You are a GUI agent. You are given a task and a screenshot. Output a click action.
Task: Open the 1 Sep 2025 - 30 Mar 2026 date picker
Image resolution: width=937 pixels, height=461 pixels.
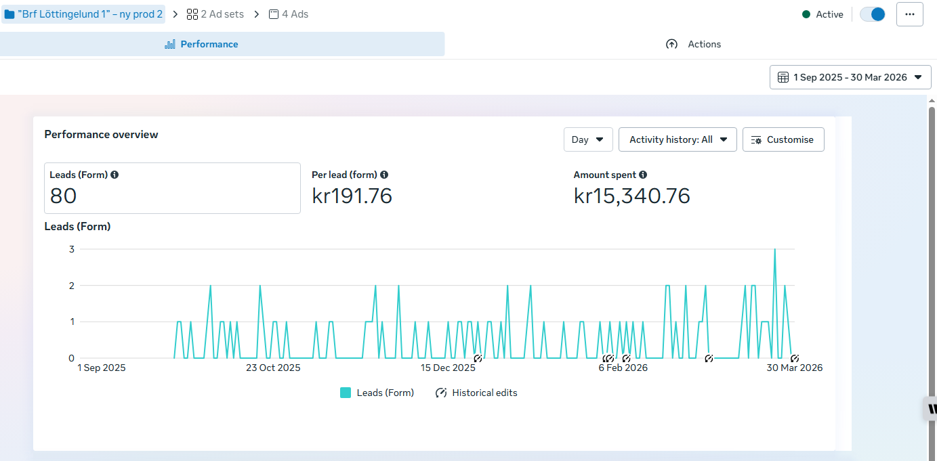(850, 77)
